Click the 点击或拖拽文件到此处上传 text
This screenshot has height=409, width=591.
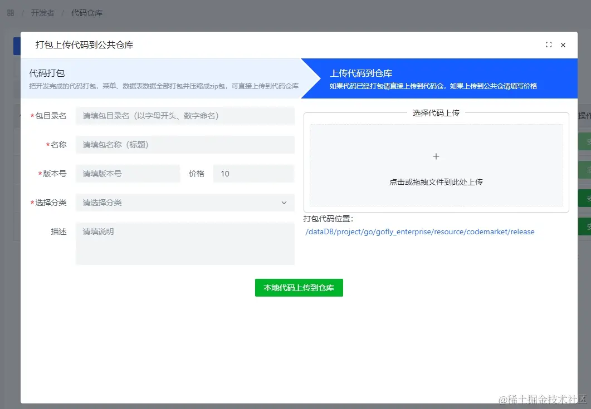436,182
